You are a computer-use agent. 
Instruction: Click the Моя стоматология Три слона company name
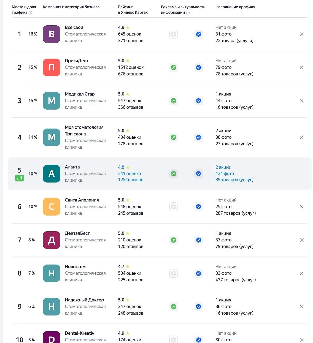(x=84, y=130)
